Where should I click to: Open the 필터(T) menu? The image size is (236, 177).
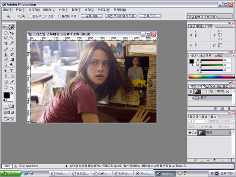tap(76, 10)
